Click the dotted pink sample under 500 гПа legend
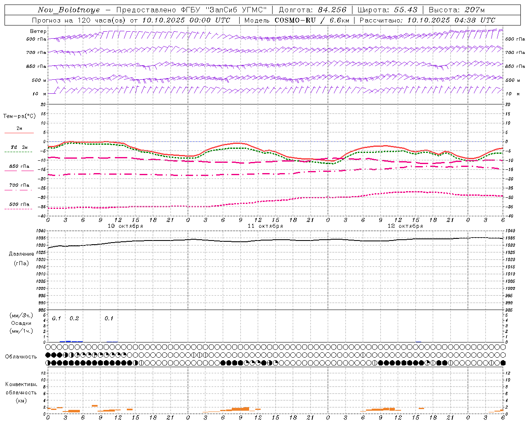 tap(18, 209)
